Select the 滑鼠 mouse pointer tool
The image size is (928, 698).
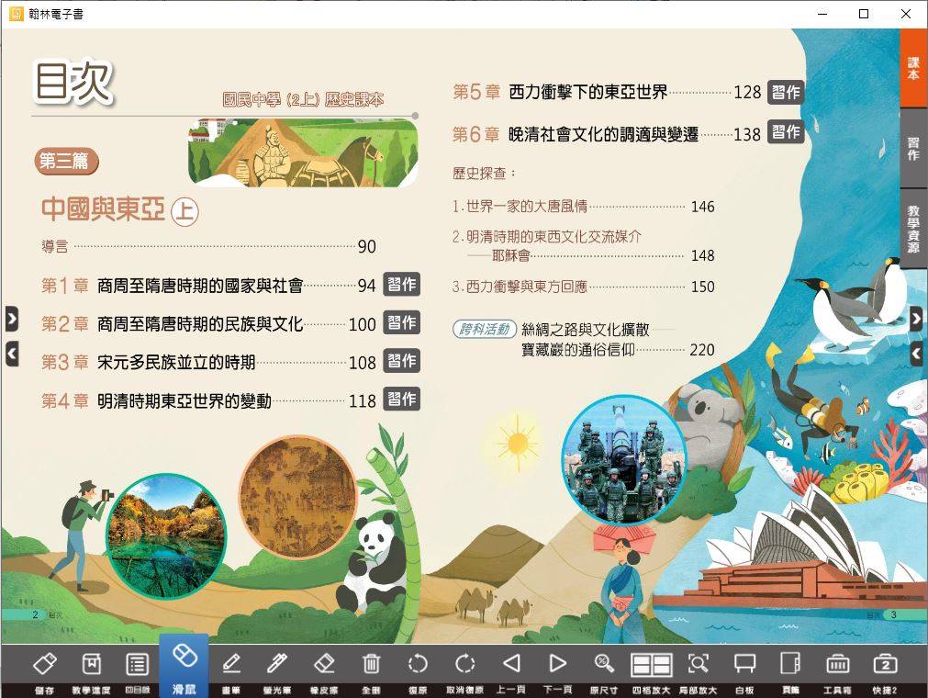184,666
